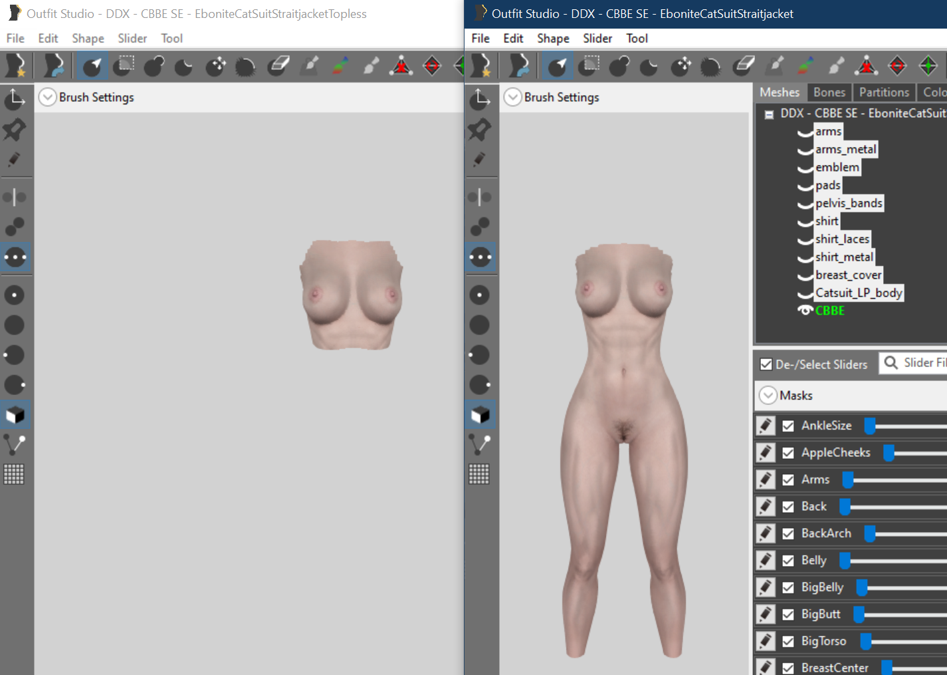Switch to the Partitions tab
The image size is (947, 675).
pos(884,92)
